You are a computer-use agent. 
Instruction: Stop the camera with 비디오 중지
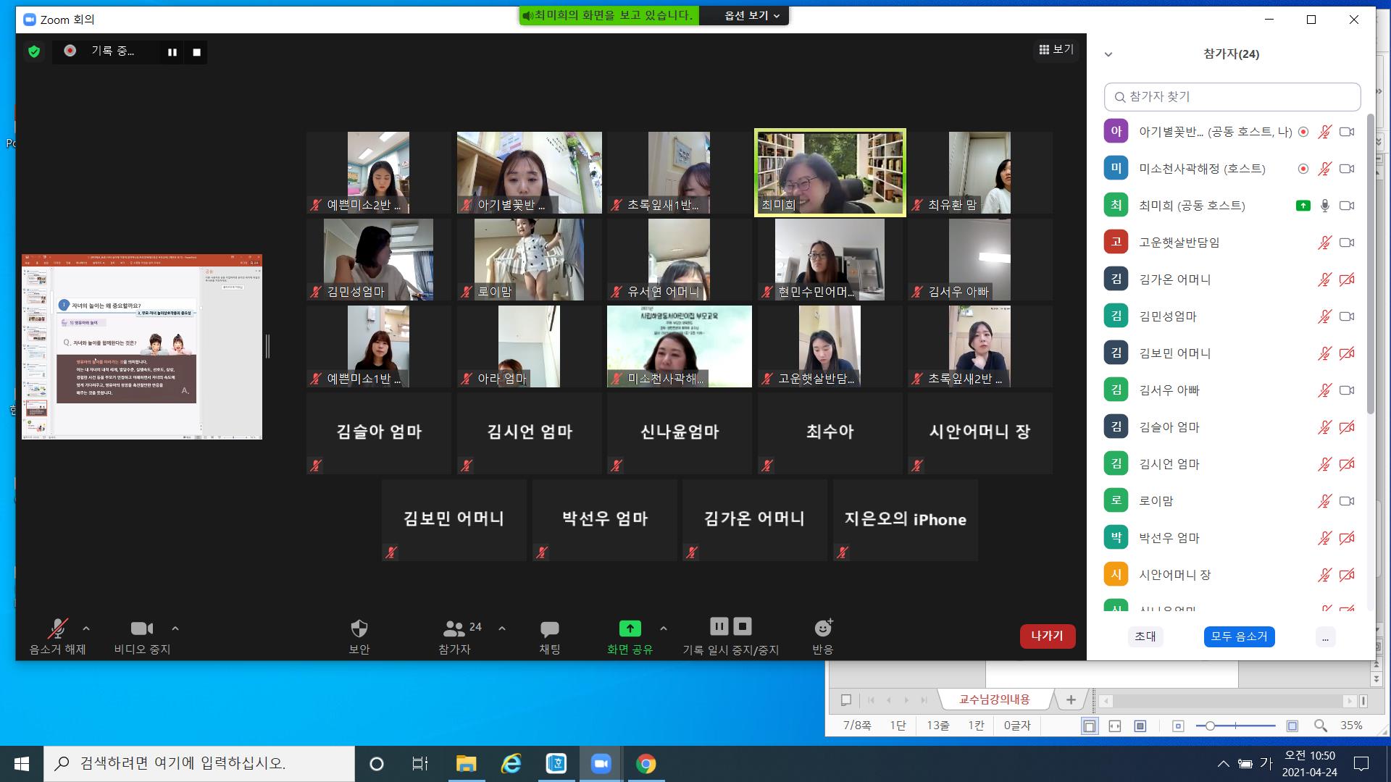tap(142, 628)
